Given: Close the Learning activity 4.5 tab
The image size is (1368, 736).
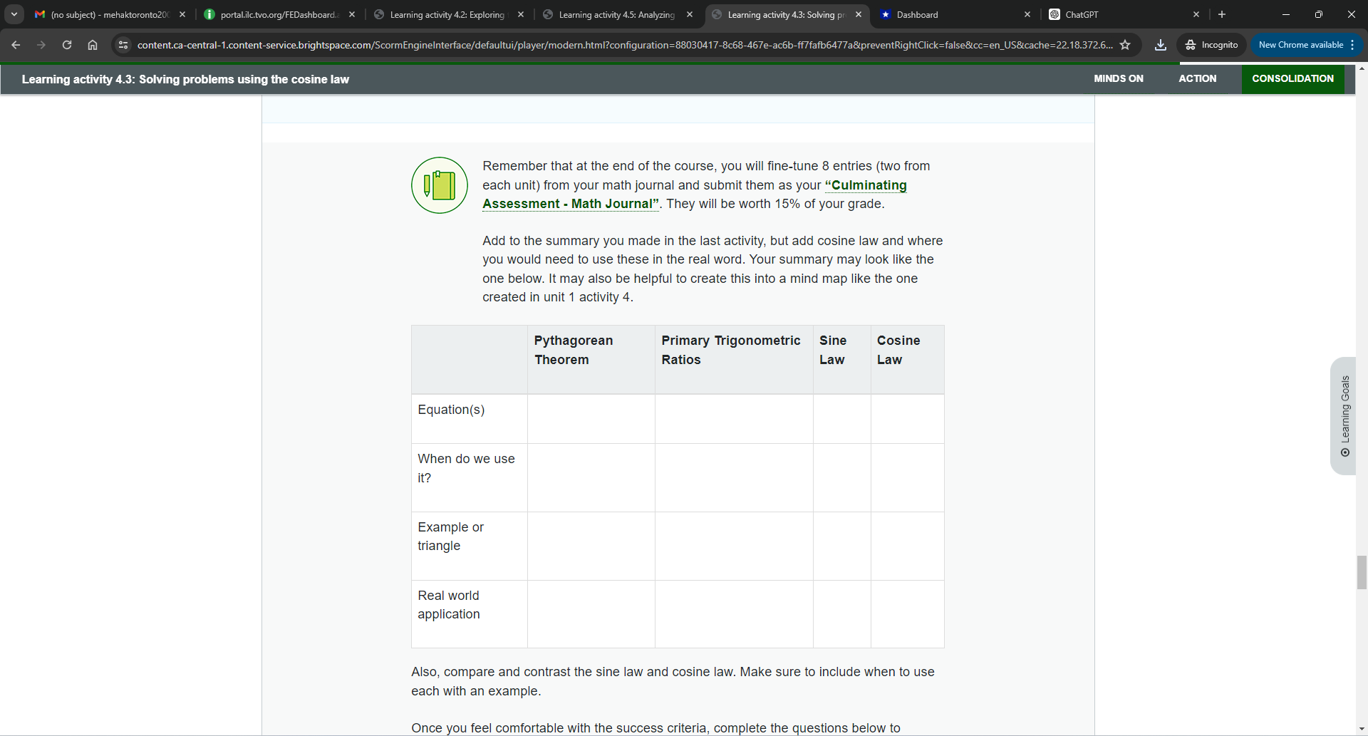Looking at the screenshot, I should point(690,14).
